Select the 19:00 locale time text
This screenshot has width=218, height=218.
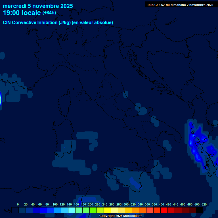click(x=22, y=13)
